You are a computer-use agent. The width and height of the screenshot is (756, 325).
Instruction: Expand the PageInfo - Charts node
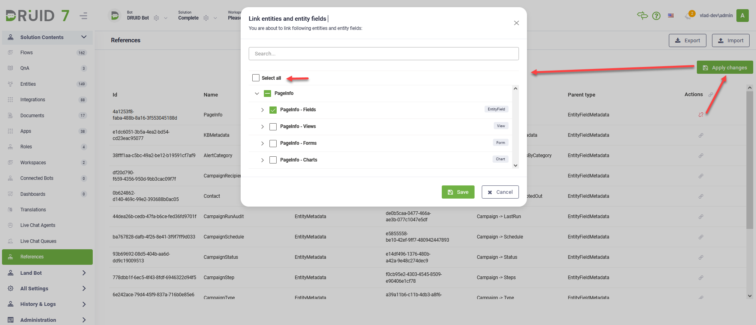(262, 160)
